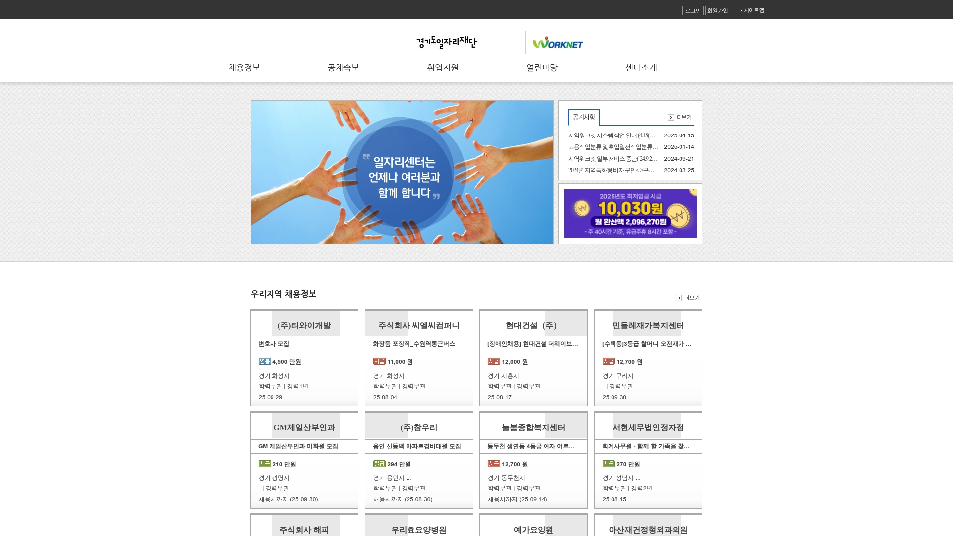Open the 취업지원 menu
Image resolution: width=953 pixels, height=536 pixels.
[443, 67]
